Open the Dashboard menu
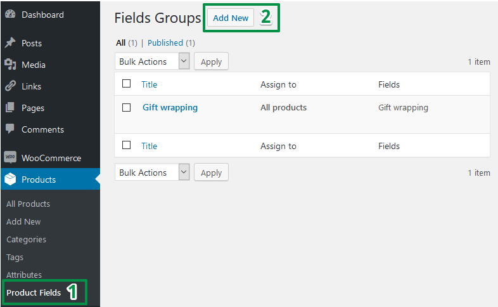Viewport: 498px width, 307px height. pos(42,15)
